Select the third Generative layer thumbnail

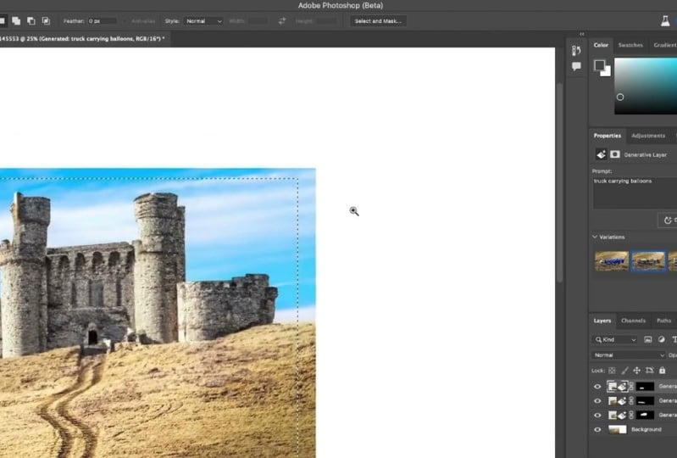pos(618,416)
